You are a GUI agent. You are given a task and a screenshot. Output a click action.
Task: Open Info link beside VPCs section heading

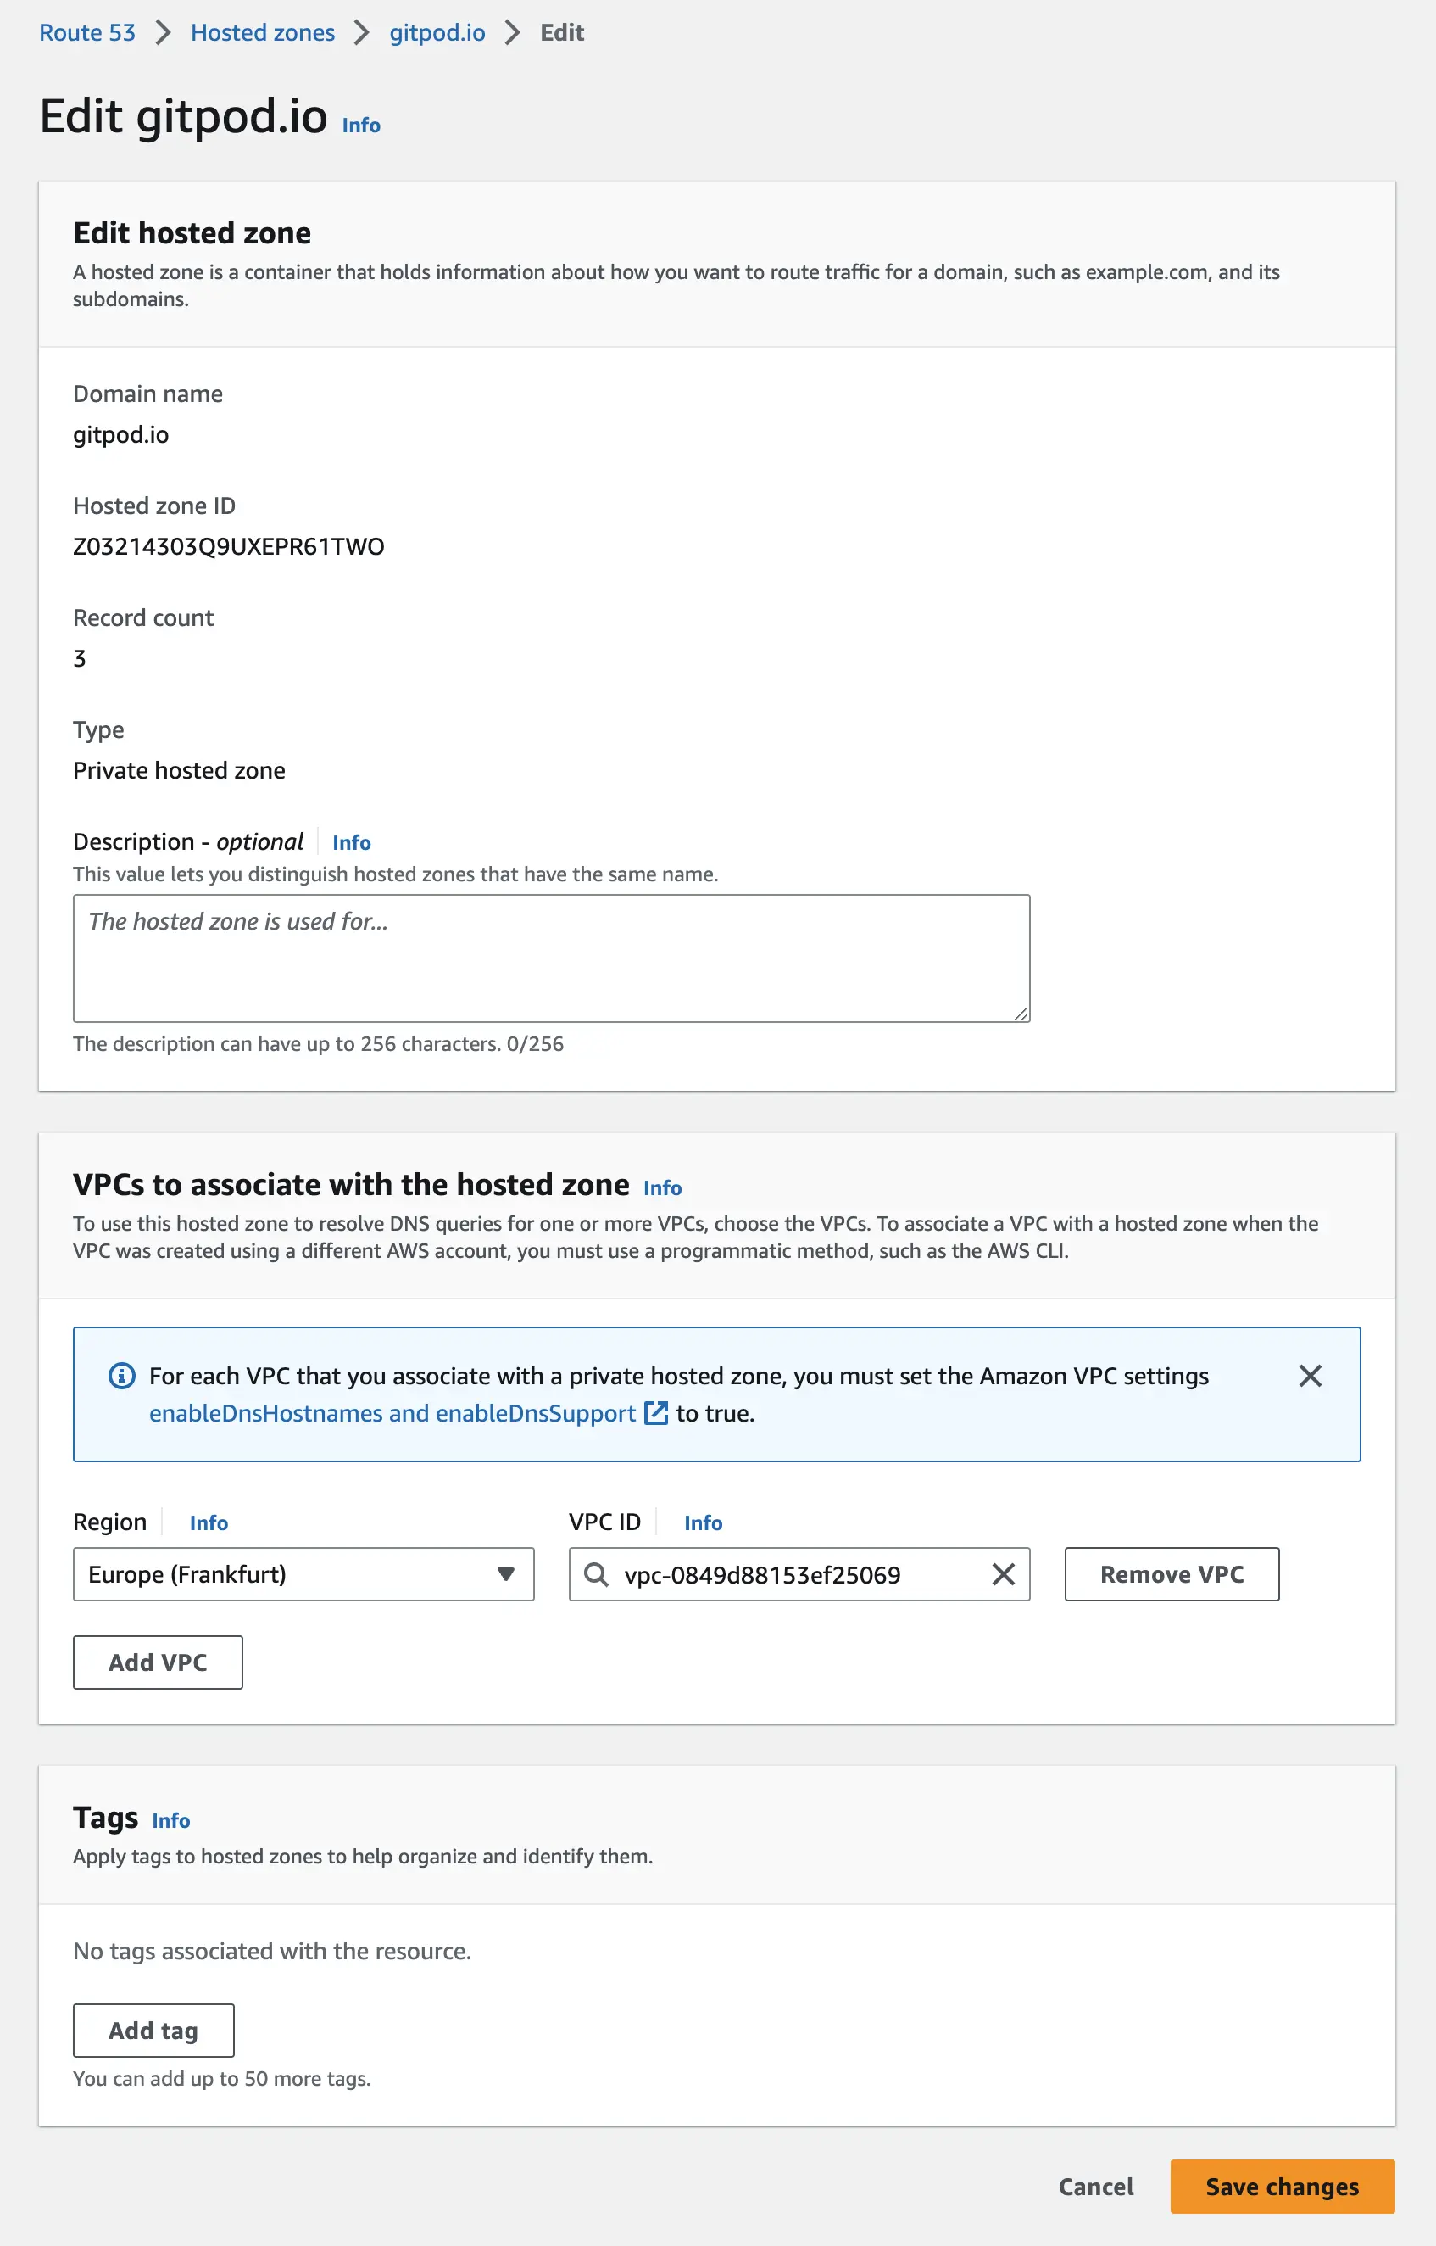662,1187
